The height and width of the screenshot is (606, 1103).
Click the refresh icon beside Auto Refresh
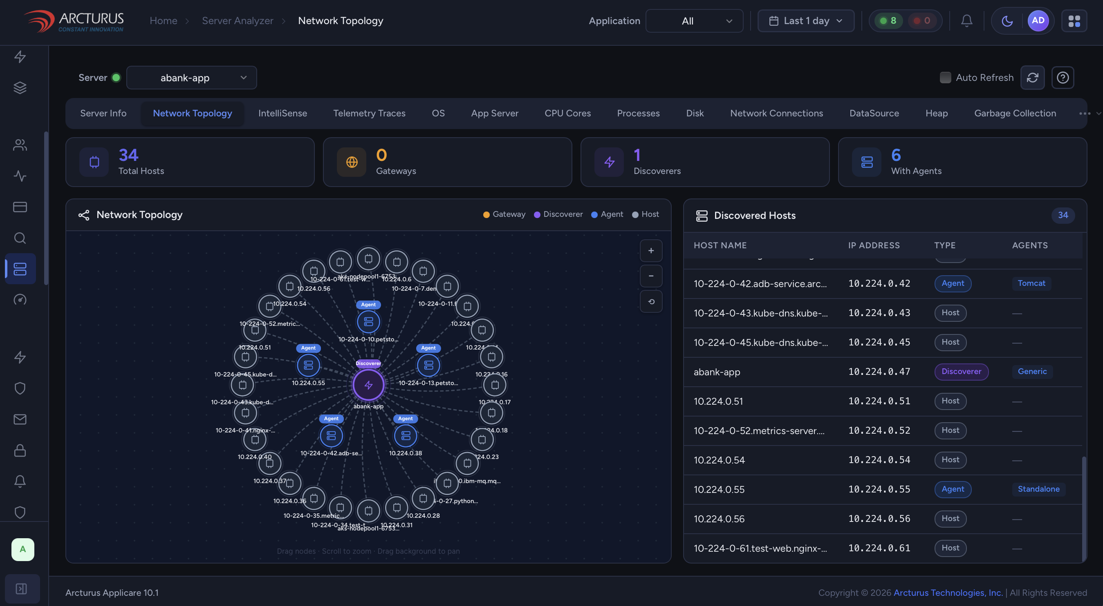(x=1032, y=78)
